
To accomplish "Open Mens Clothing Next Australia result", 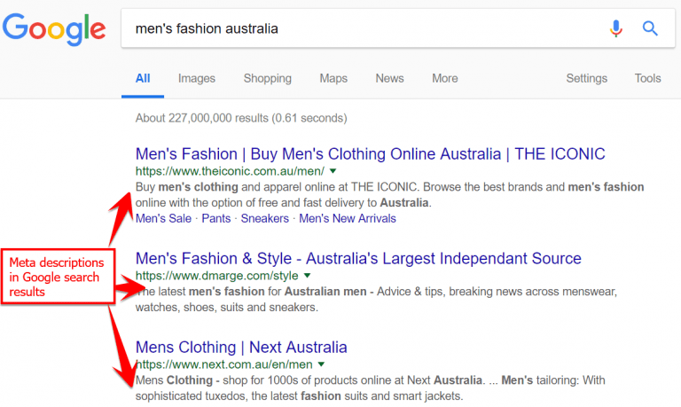I will pos(241,347).
